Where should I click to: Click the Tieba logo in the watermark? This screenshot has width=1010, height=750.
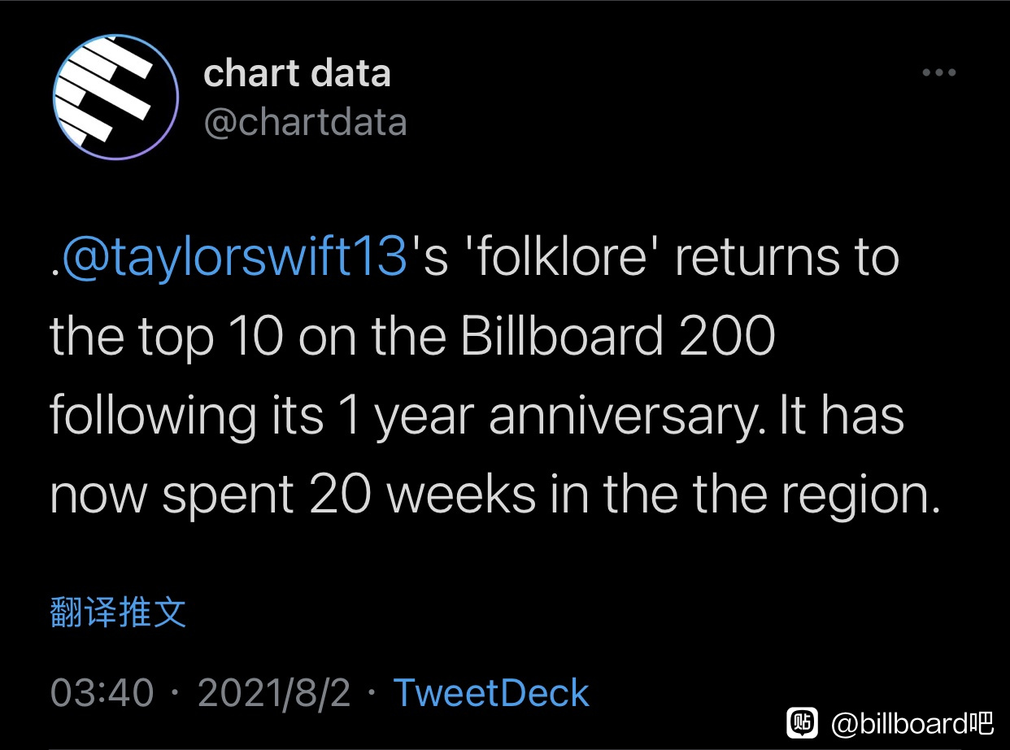click(x=801, y=722)
